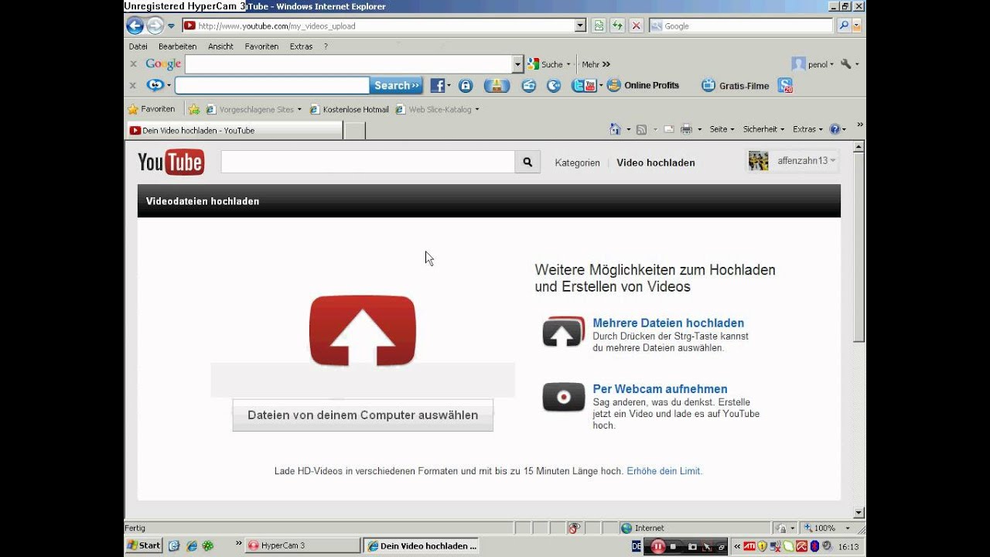
Task: Open the Extras dropdown in command bar
Action: (x=807, y=129)
